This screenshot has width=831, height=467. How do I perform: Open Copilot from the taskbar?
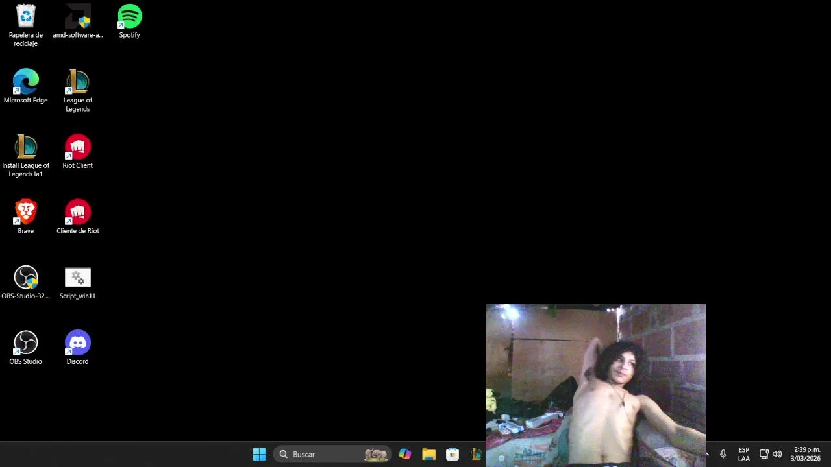click(x=404, y=454)
